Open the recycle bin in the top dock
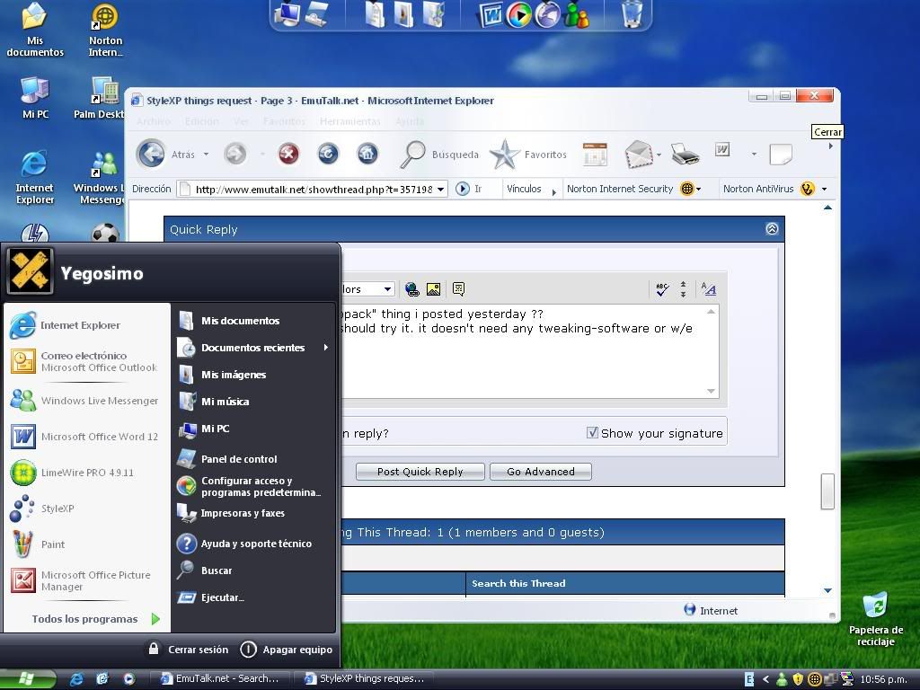 (632, 14)
